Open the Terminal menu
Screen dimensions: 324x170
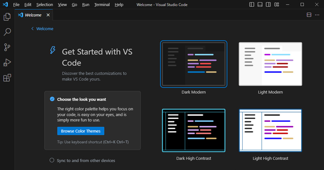click(x=102, y=4)
